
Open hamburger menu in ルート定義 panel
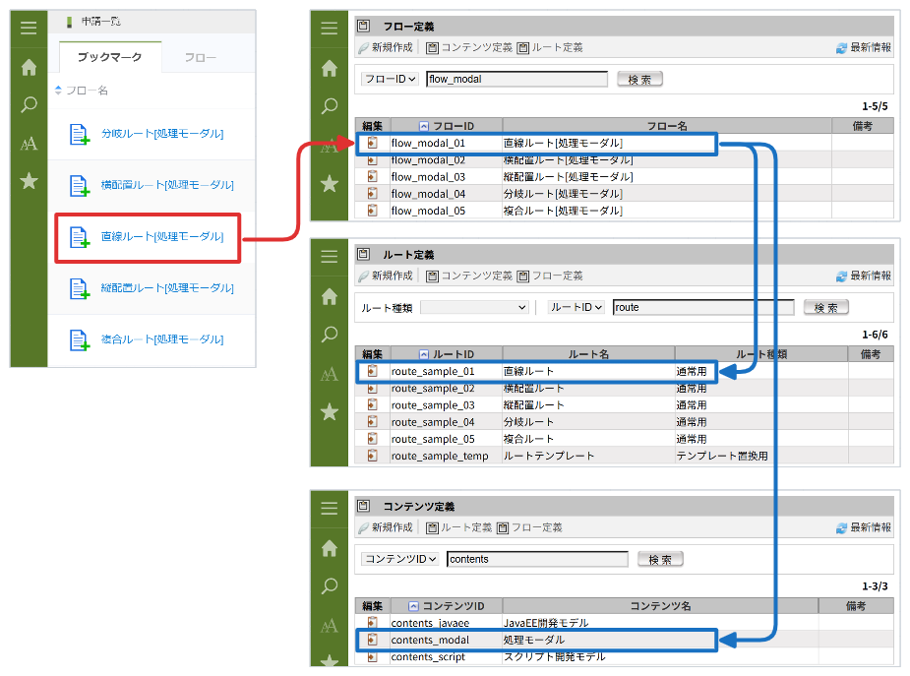coord(329,257)
